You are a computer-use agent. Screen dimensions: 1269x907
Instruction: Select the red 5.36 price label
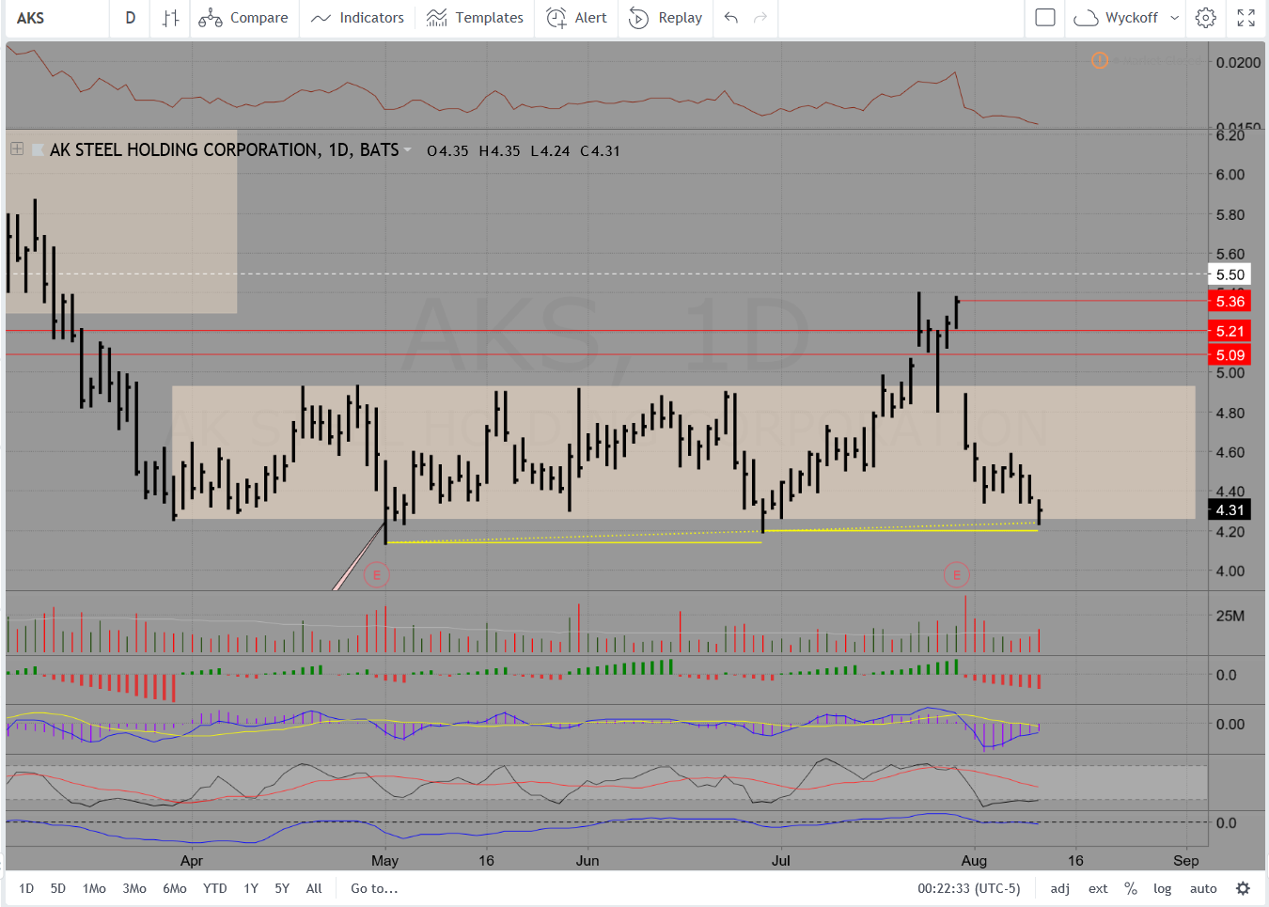pyautogui.click(x=1230, y=301)
